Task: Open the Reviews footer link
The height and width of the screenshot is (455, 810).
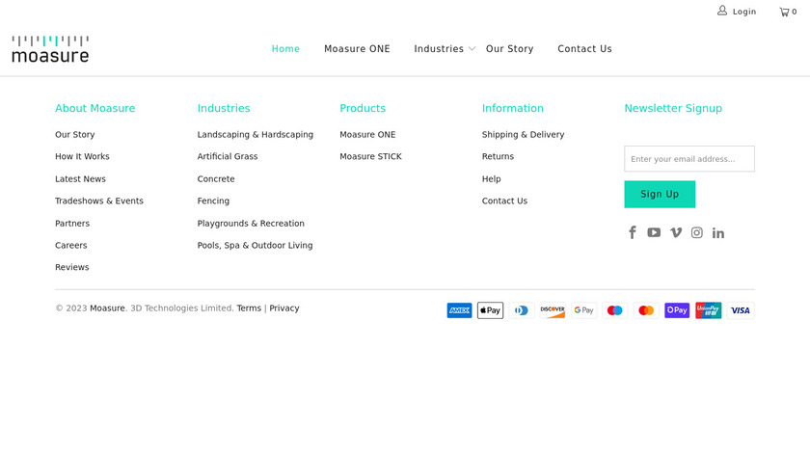Action: [71, 267]
